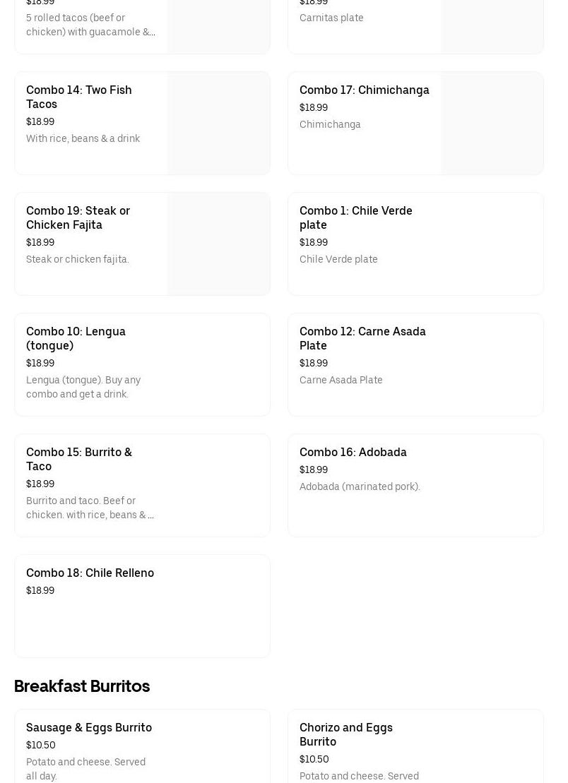Image resolution: width=568 pixels, height=783 pixels.
Task: Choose Combo 1: Chile Verde plate
Action: [355, 217]
